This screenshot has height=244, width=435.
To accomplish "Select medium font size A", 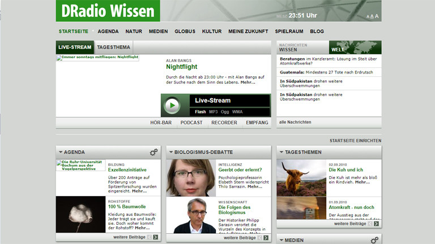I will coord(372,16).
